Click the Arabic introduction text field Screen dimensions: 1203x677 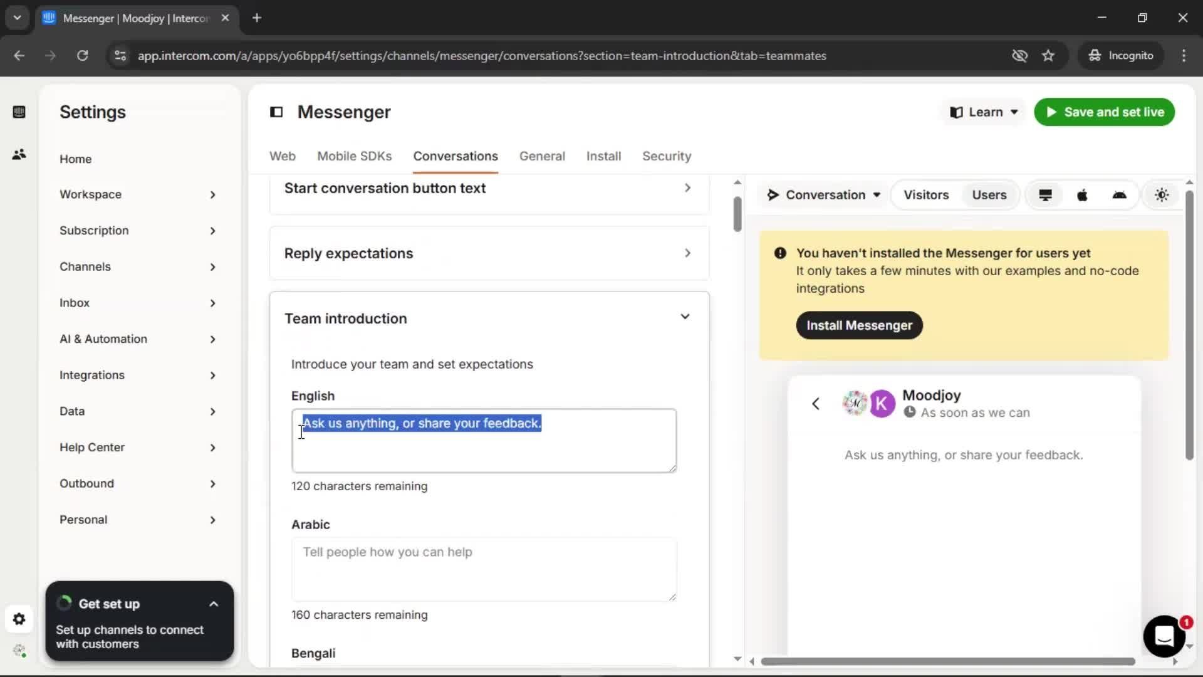click(x=484, y=569)
